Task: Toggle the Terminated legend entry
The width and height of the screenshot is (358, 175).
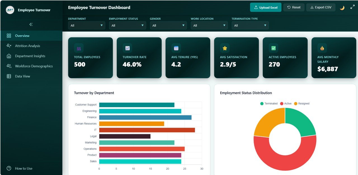Action: click(x=269, y=103)
